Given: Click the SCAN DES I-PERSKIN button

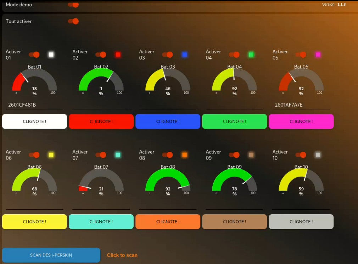Looking at the screenshot, I should pos(51,255).
